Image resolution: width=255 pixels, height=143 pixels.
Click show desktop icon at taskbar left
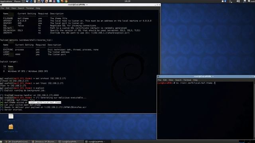tap(1, 142)
